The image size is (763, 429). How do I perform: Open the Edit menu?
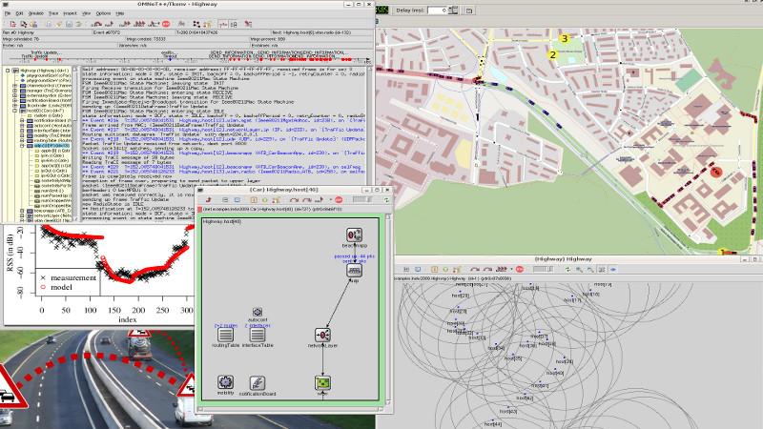(19, 13)
